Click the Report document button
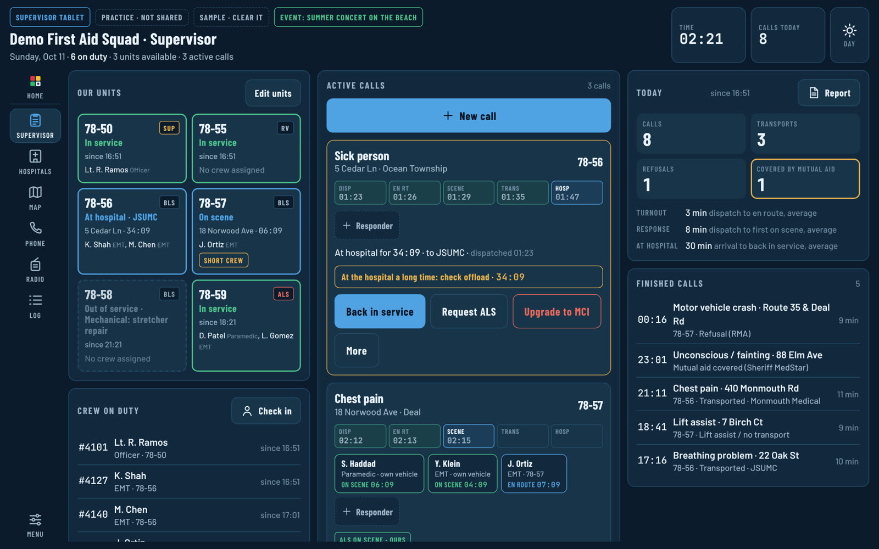This screenshot has width=879, height=549. pyautogui.click(x=829, y=93)
